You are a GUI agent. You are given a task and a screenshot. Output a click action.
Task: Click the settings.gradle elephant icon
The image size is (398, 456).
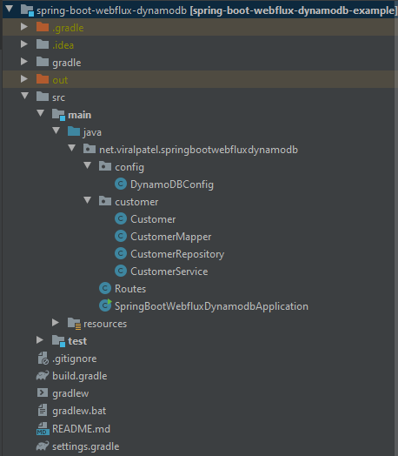point(43,446)
